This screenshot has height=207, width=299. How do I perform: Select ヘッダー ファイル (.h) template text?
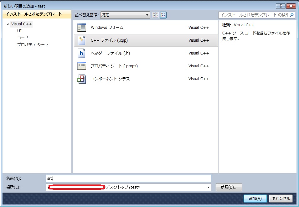click(110, 53)
